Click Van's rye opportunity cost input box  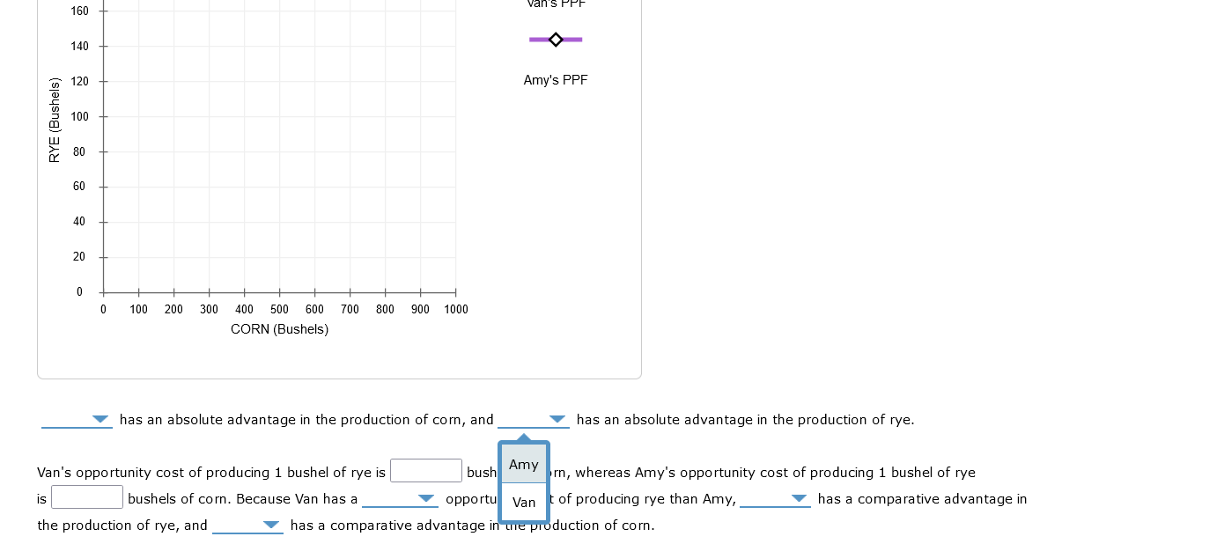point(426,471)
